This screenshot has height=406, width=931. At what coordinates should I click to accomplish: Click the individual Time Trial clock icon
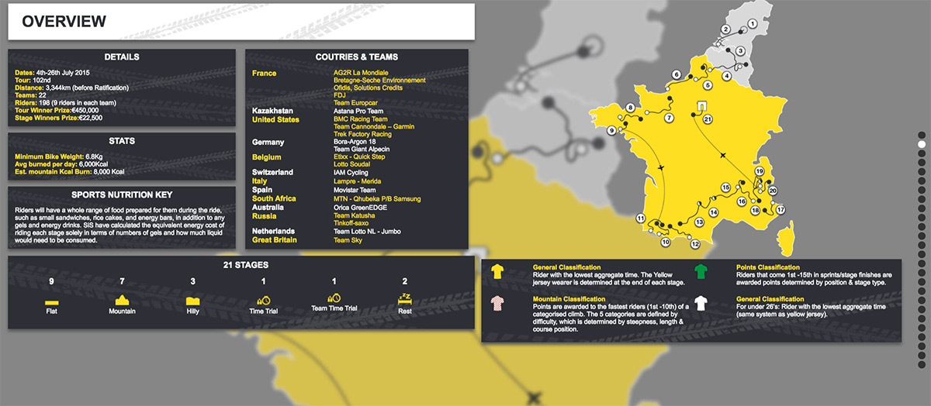[264, 299]
